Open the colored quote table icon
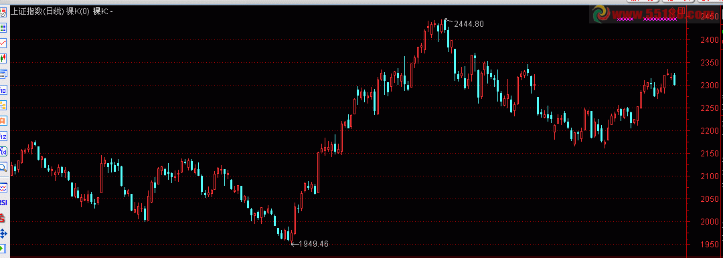 point(3,28)
